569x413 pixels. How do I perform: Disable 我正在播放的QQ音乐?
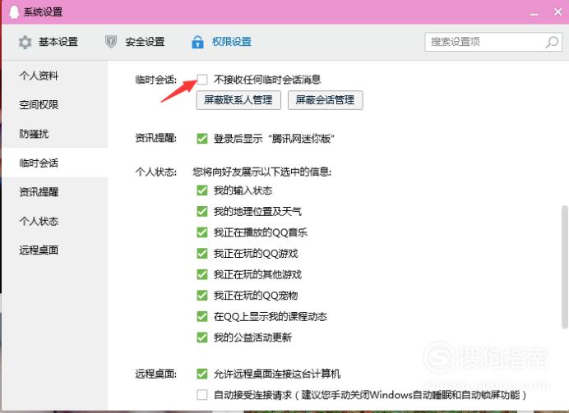[x=202, y=232]
